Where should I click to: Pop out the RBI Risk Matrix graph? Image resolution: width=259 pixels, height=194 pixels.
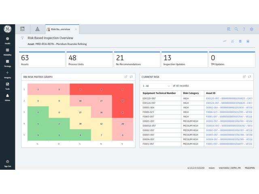click(x=126, y=76)
